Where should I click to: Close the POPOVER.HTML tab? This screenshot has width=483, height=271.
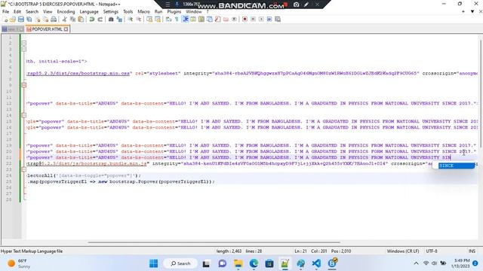tap(66, 29)
